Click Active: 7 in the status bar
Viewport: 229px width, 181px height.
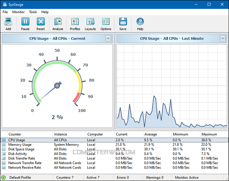pyautogui.click(x=93, y=177)
